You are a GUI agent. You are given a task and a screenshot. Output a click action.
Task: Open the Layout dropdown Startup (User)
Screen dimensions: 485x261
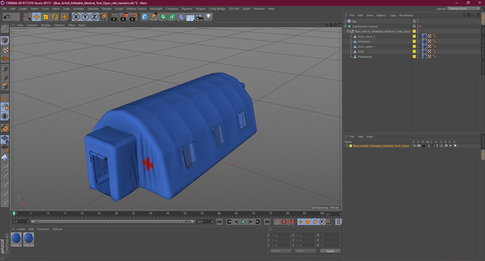464,9
